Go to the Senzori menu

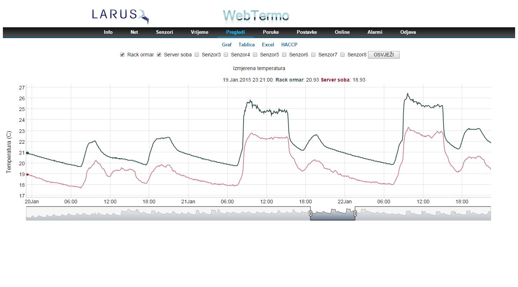click(164, 32)
